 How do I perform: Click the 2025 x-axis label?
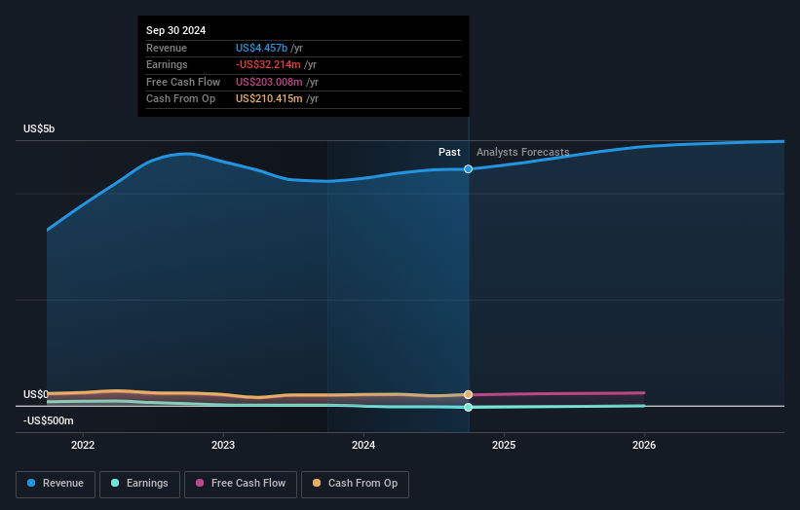click(504, 445)
